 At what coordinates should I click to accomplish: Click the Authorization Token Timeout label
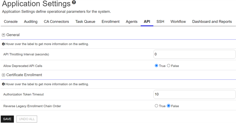(23, 94)
